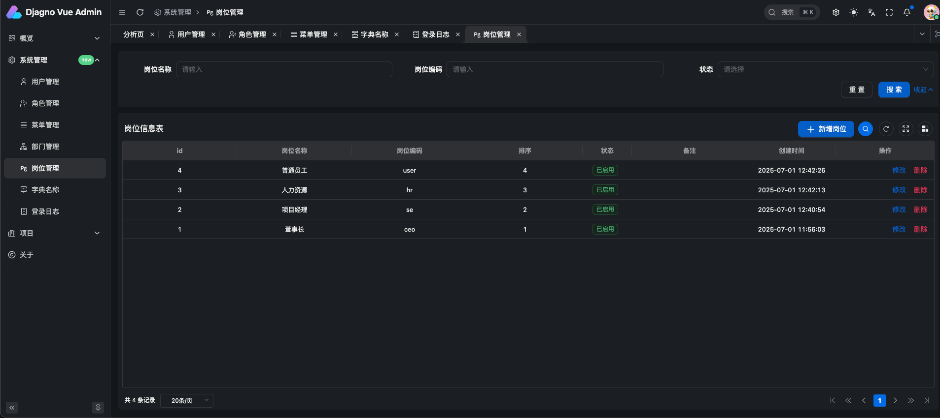Screen dimensions: 940x418
Task: Refresh the 岗位信息表 table
Action: pos(886,129)
